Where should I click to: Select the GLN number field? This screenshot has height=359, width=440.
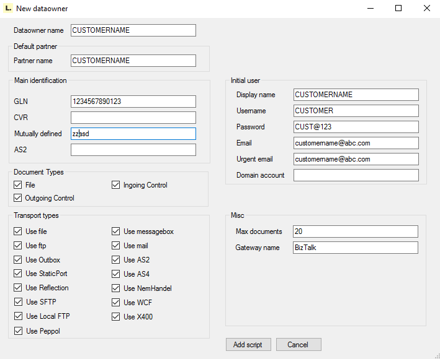133,102
